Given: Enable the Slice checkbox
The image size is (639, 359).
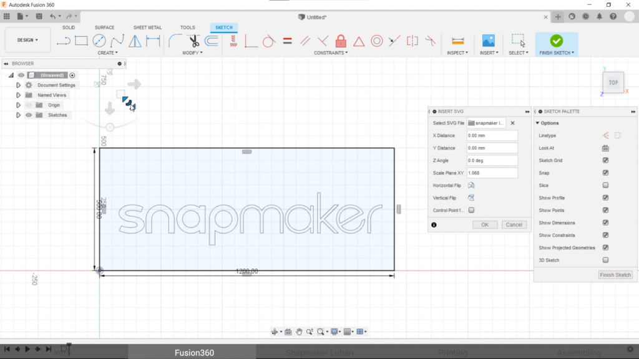Looking at the screenshot, I should [605, 186].
